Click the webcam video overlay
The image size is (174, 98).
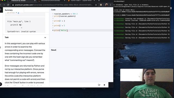147,83
